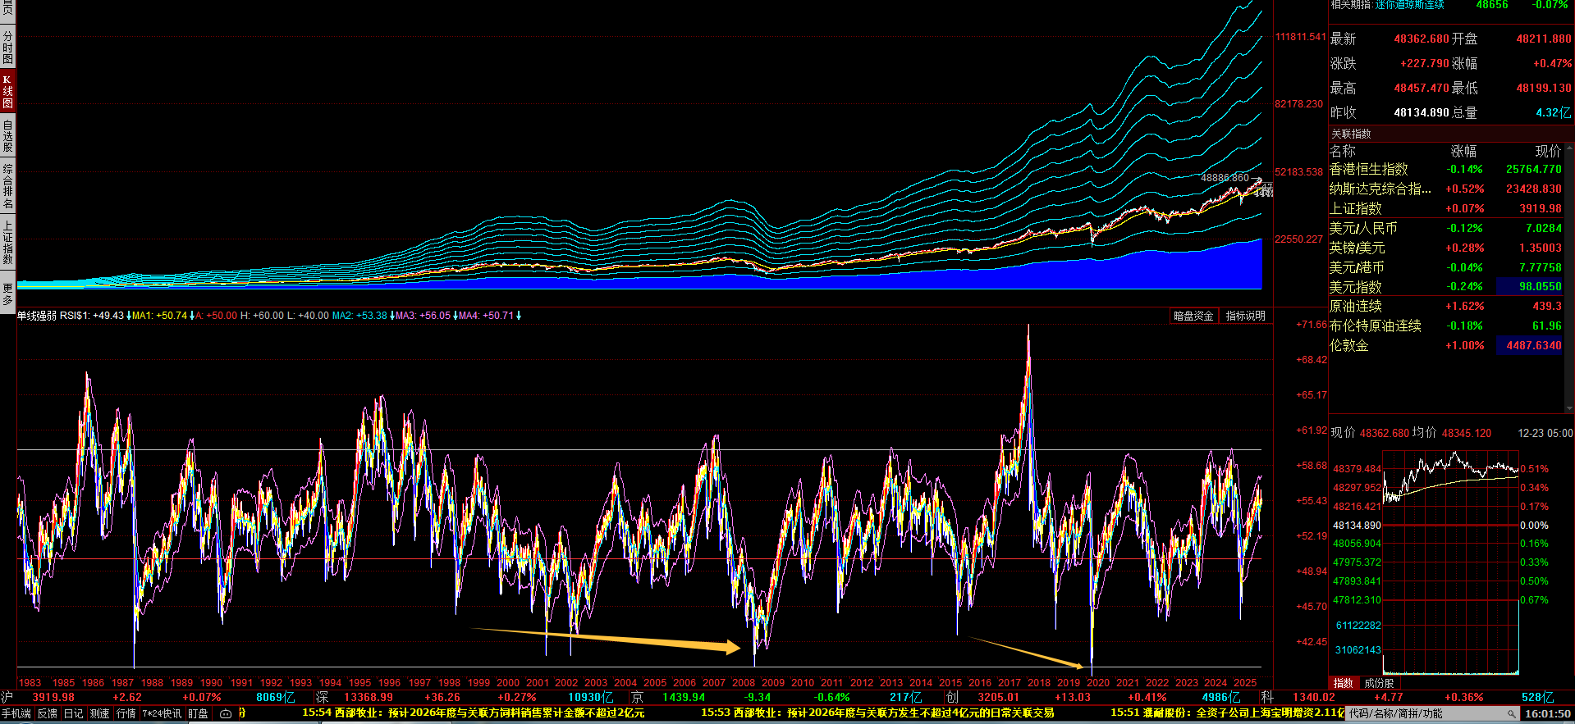Select the 布伦特原油连续 row

tap(1445, 326)
